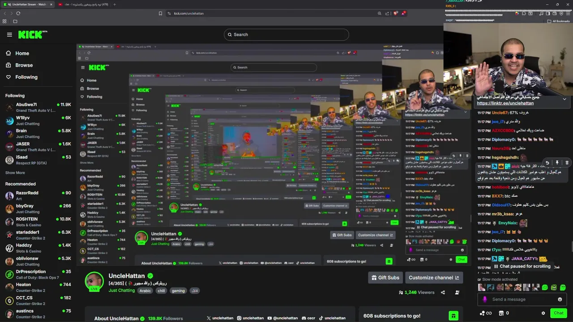Insert first green smiley quick emote
Viewport: 573px width, 322px height.
(545, 288)
